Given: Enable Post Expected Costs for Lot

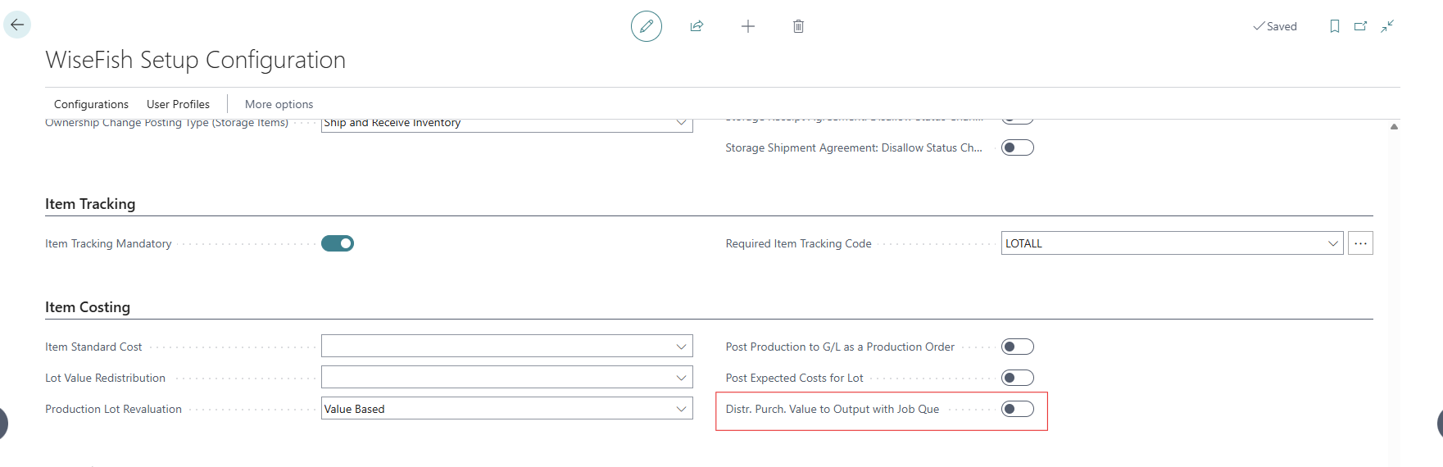Looking at the screenshot, I should (1017, 378).
